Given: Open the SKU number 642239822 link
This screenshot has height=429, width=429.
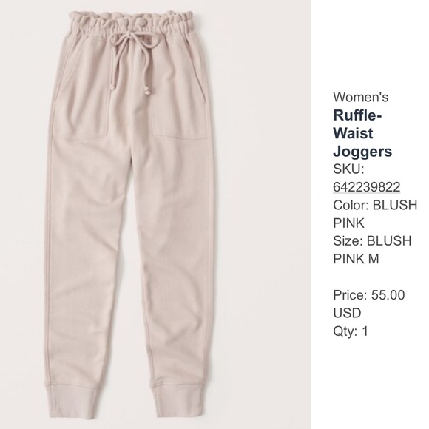Looking at the screenshot, I should click(x=367, y=187).
